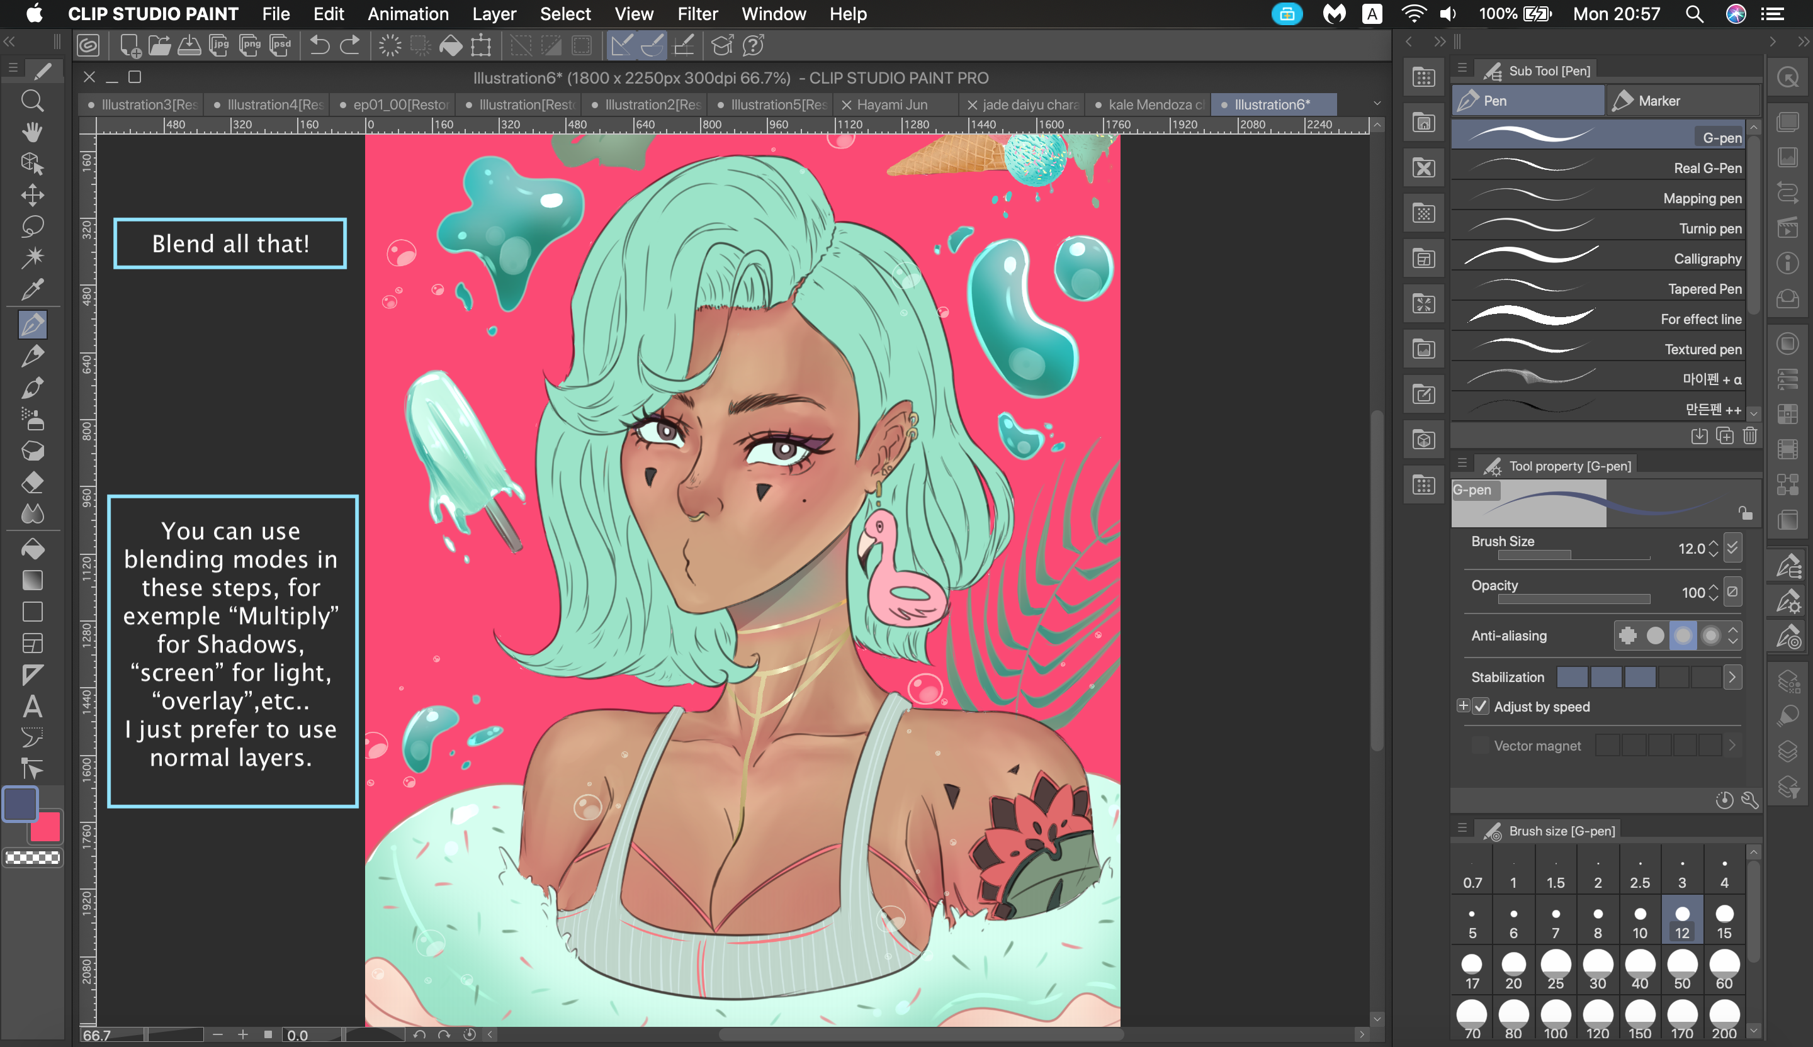Image resolution: width=1813 pixels, height=1047 pixels.
Task: Choose the Eyedropper tool
Action: point(31,289)
